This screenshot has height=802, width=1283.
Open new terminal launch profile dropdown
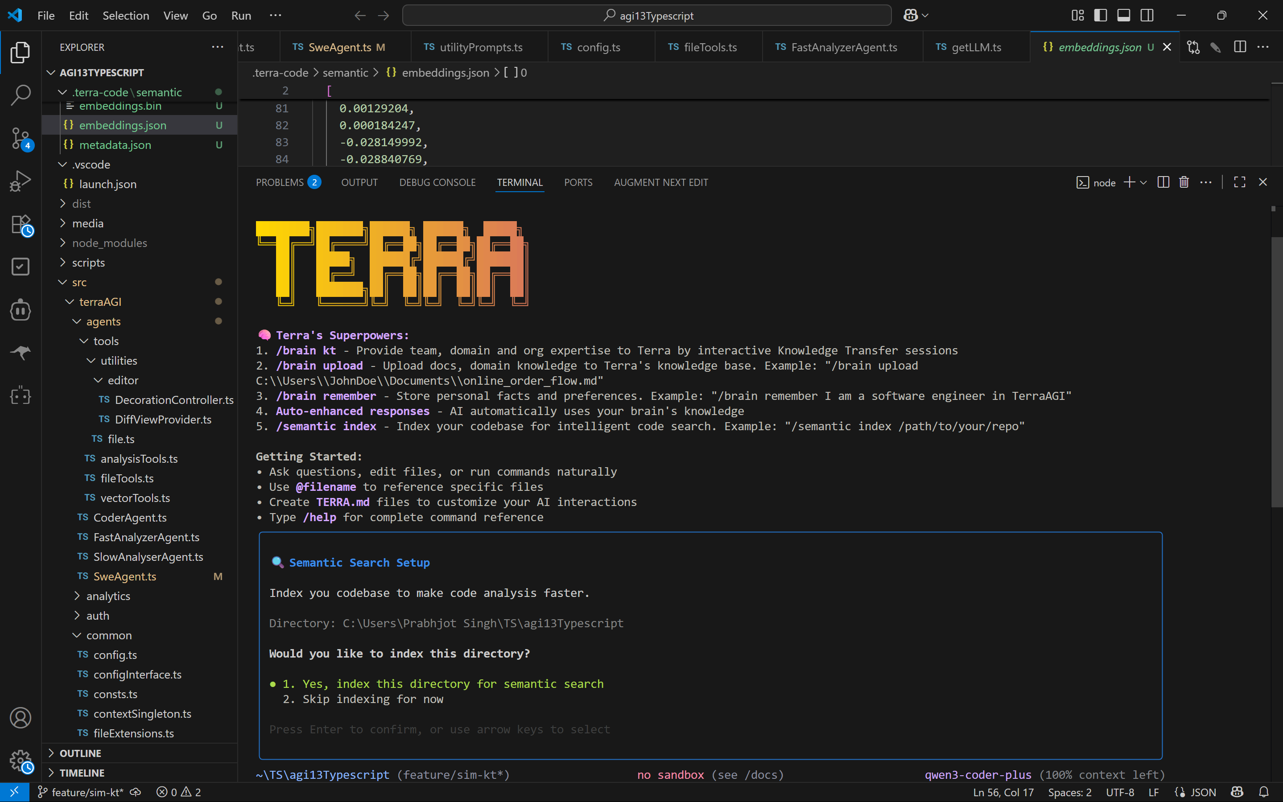point(1143,182)
